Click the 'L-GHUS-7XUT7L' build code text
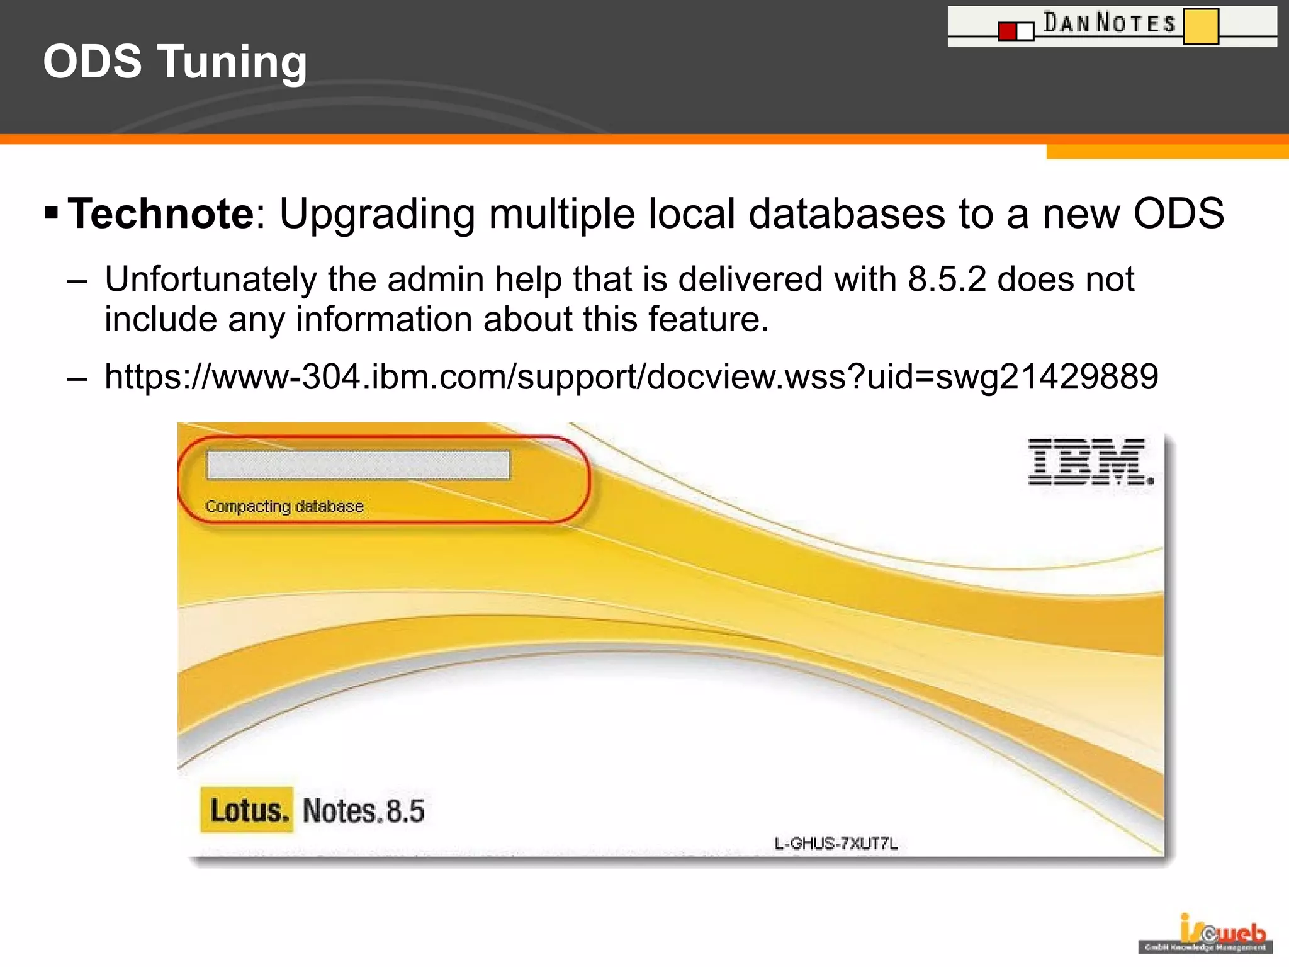 point(836,843)
